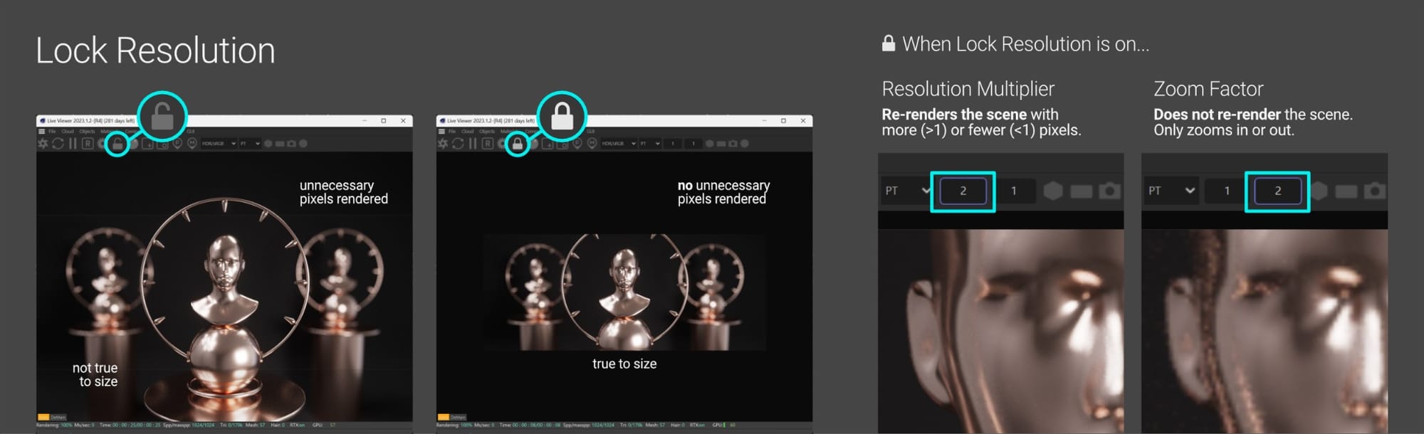Open the PT kernel dropdown in left Live Viewer
Viewport: 1424px width, 434px height.
[250, 144]
